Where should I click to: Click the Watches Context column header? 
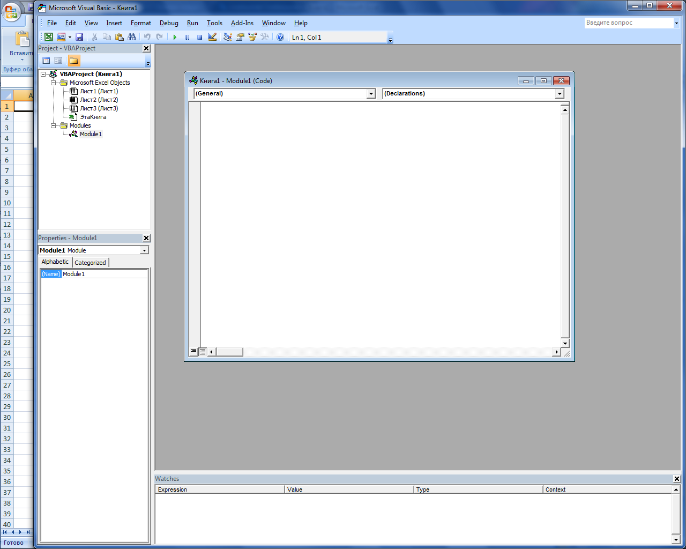pyautogui.click(x=607, y=489)
